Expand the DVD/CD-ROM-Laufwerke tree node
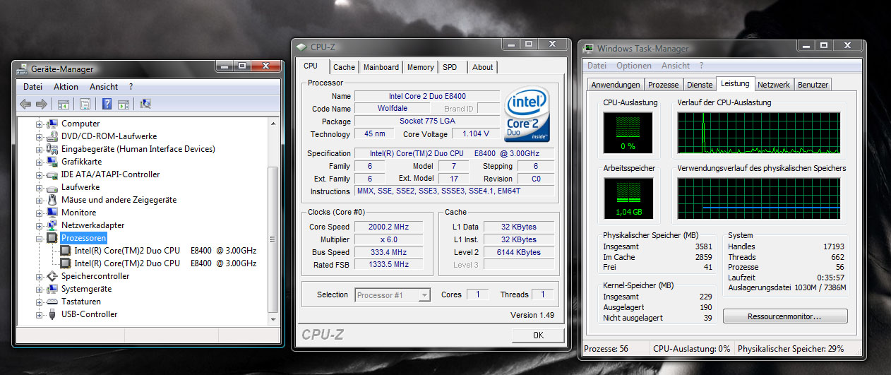891x375 pixels. [40, 136]
